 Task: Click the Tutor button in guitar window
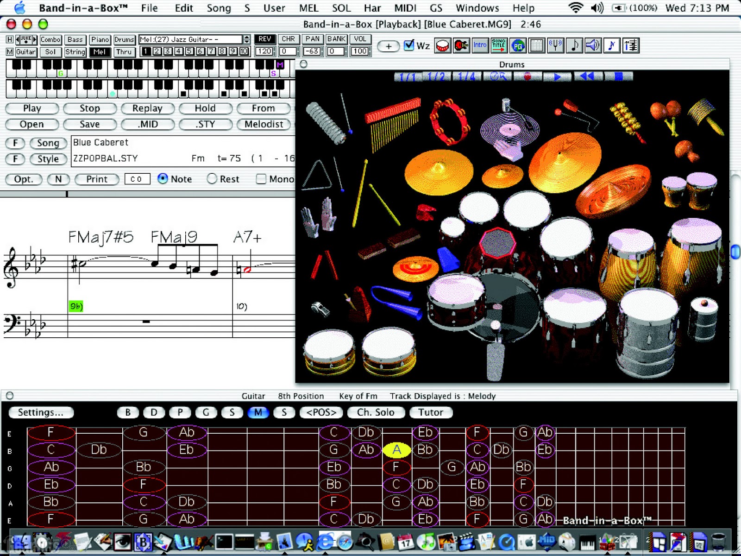point(431,412)
